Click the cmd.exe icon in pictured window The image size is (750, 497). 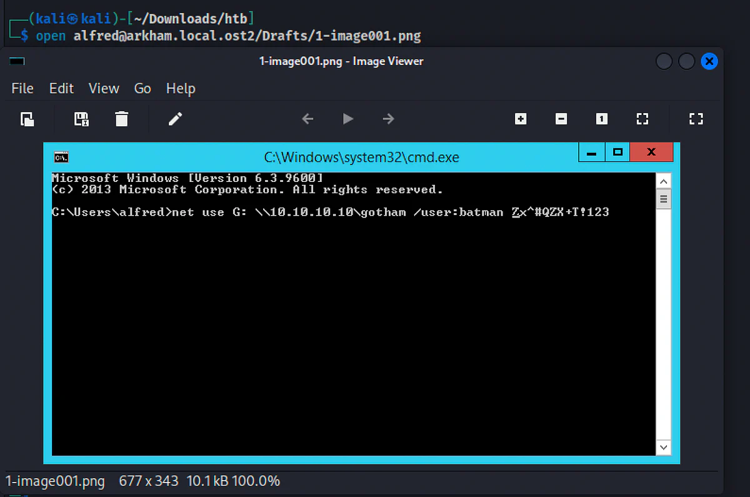61,157
